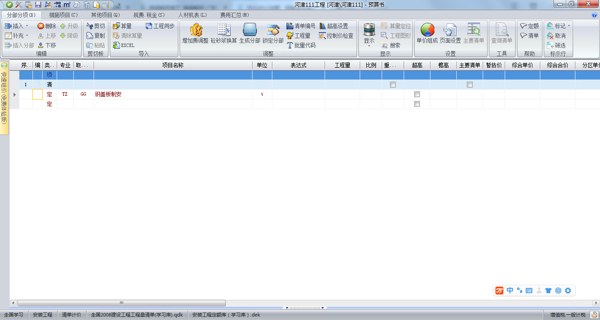Import from EXCEL icon

pos(116,45)
